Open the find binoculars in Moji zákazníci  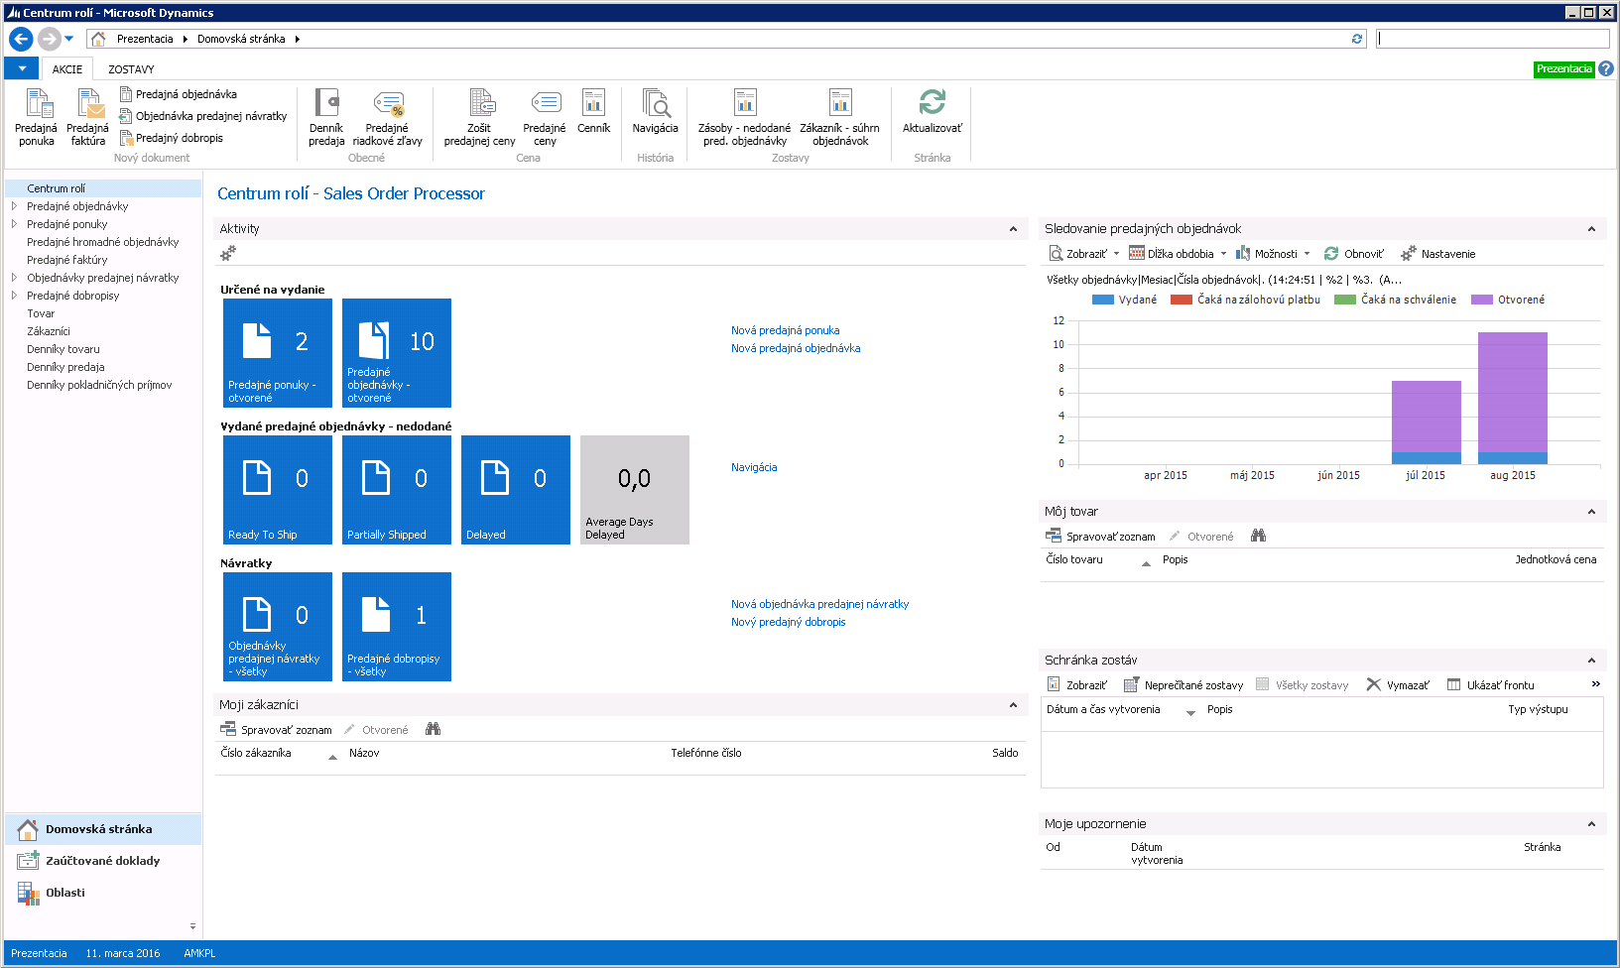[x=433, y=729]
